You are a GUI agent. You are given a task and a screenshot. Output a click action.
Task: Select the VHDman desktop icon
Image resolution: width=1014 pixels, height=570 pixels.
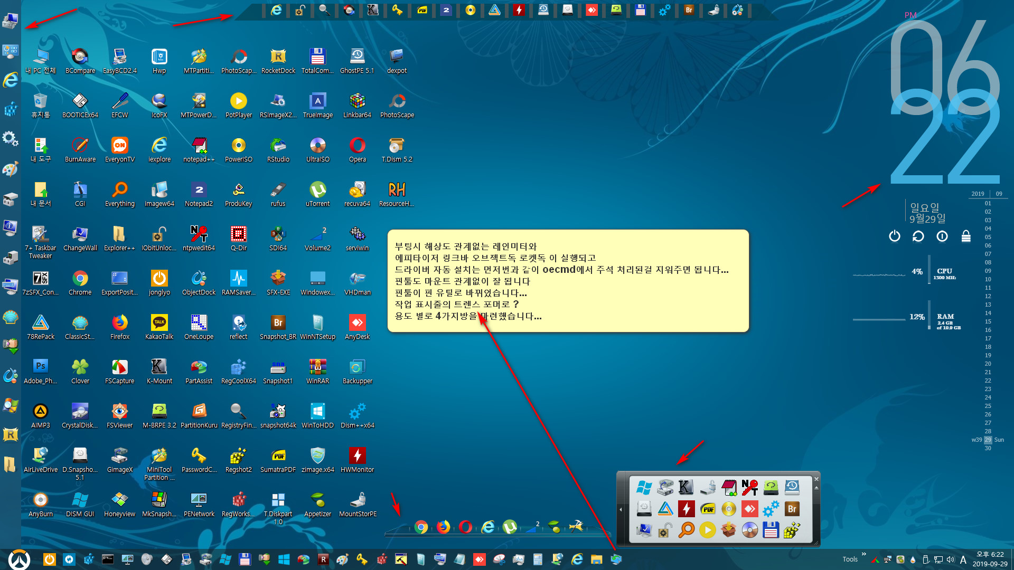pyautogui.click(x=358, y=283)
